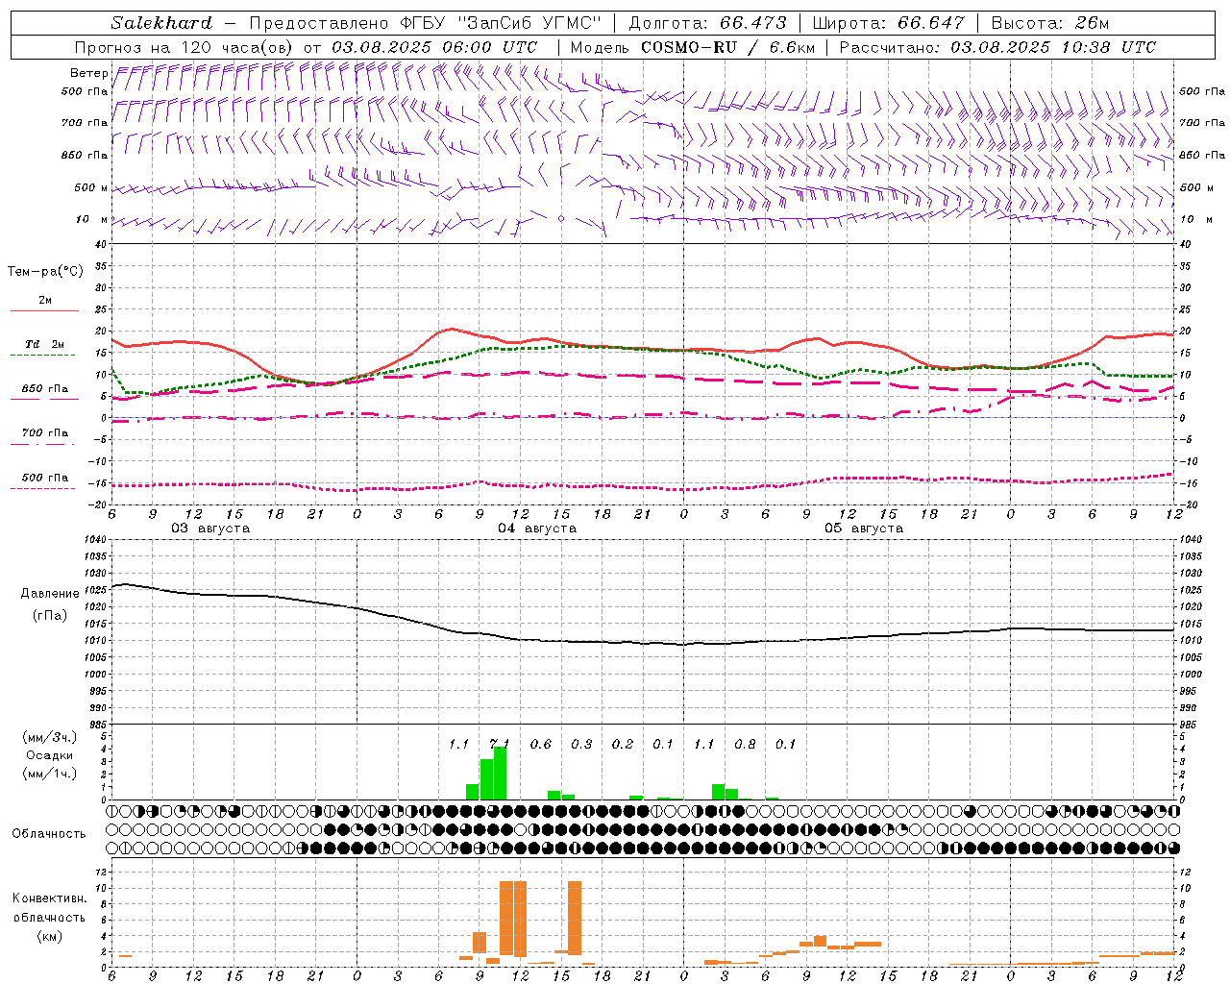Click the Salekhard station name in header
Viewport: 1230px width, 984px height.
click(x=160, y=23)
